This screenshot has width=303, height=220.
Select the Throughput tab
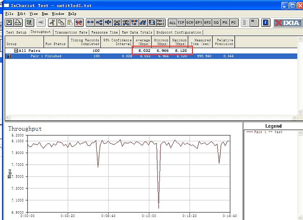pos(41,32)
